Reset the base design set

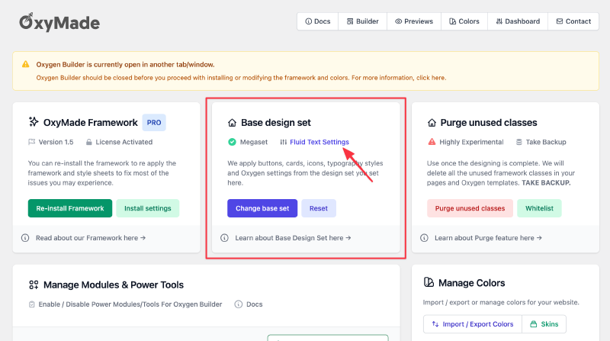pyautogui.click(x=319, y=208)
